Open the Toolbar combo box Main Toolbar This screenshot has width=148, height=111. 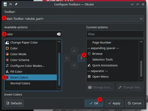click(x=74, y=19)
